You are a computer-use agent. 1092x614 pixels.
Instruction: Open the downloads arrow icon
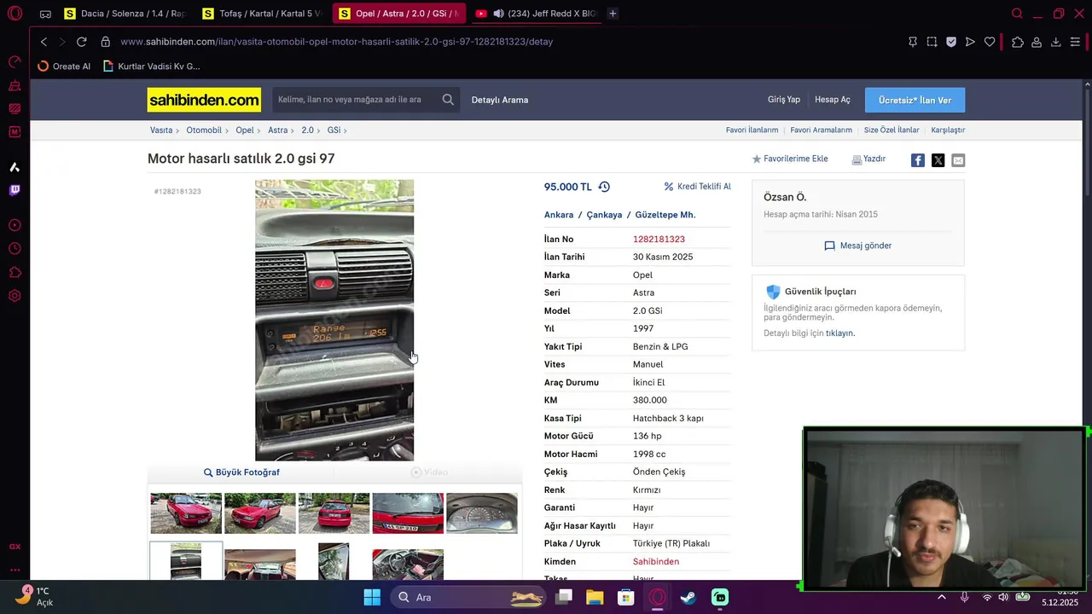1055,42
